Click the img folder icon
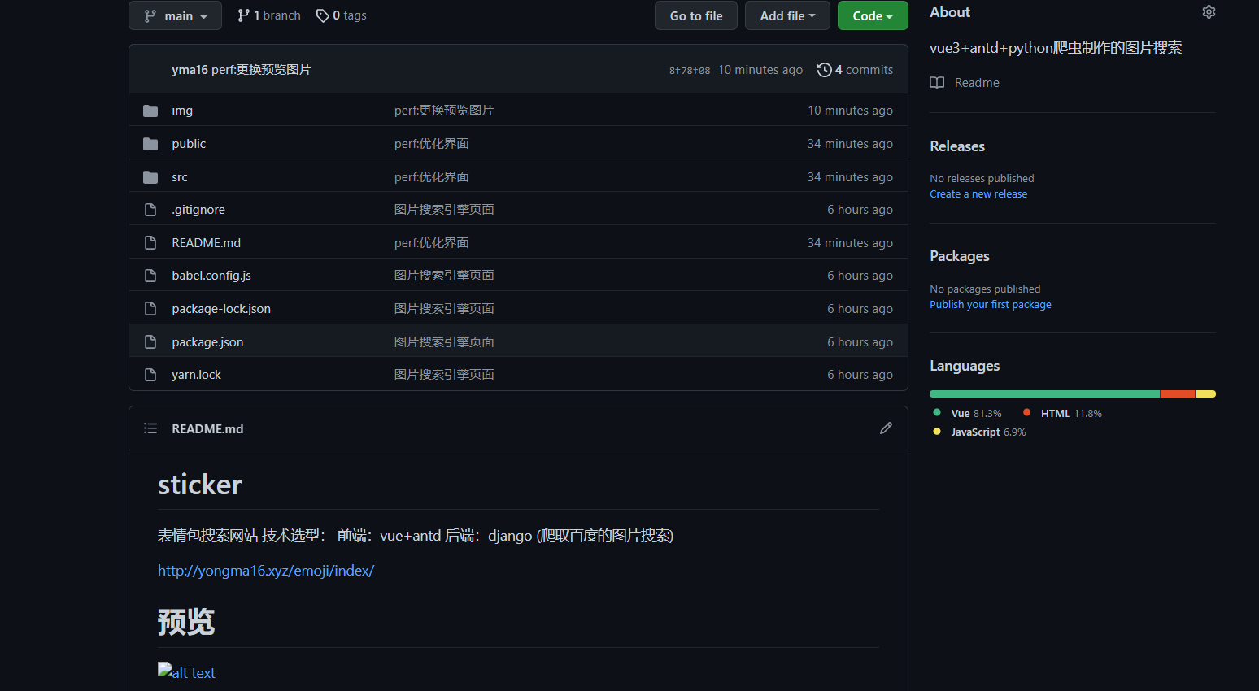 pyautogui.click(x=150, y=111)
